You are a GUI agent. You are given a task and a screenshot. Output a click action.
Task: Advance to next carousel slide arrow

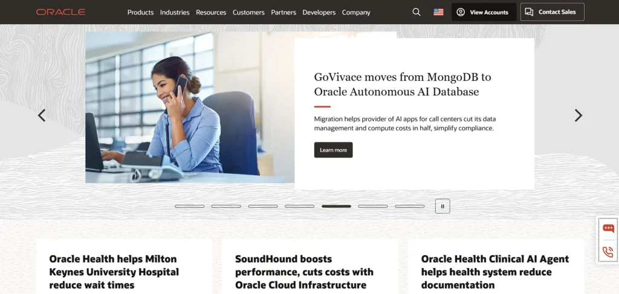click(578, 115)
